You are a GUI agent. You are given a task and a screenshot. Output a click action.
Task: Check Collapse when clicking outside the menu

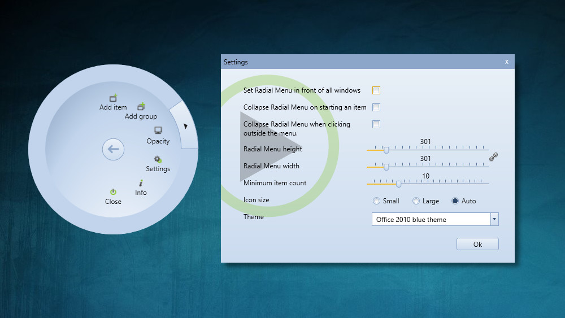click(376, 124)
